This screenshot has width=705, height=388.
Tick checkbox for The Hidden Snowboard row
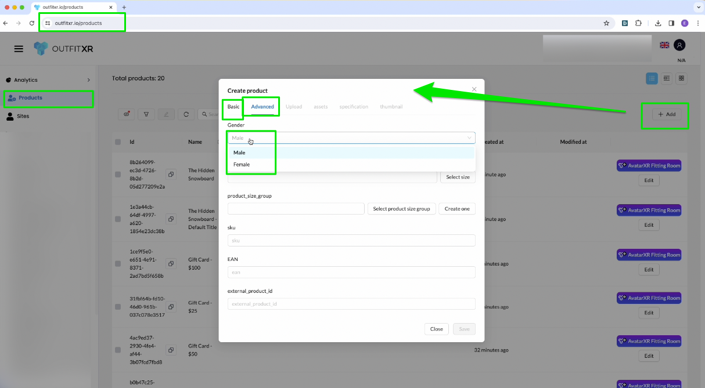pos(118,175)
